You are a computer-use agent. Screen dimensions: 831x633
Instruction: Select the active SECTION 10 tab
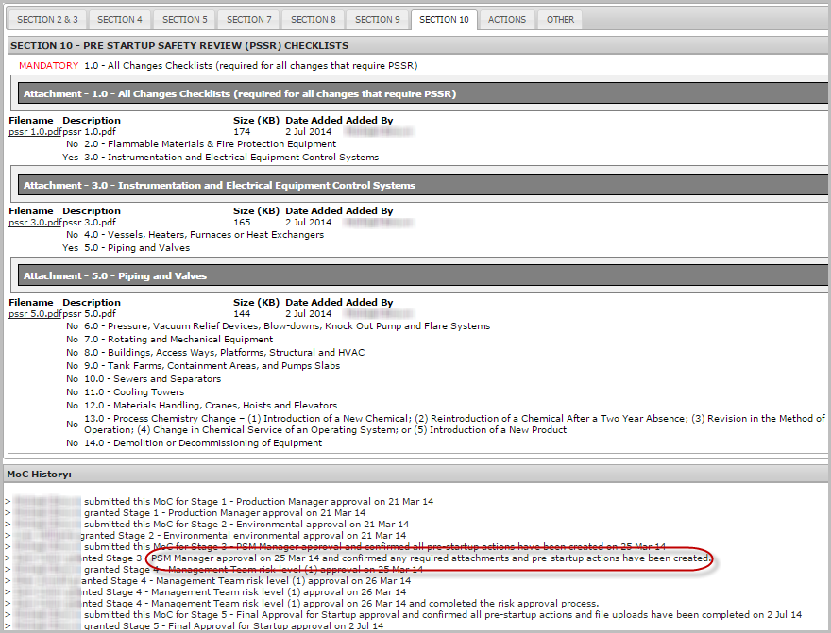click(x=444, y=19)
